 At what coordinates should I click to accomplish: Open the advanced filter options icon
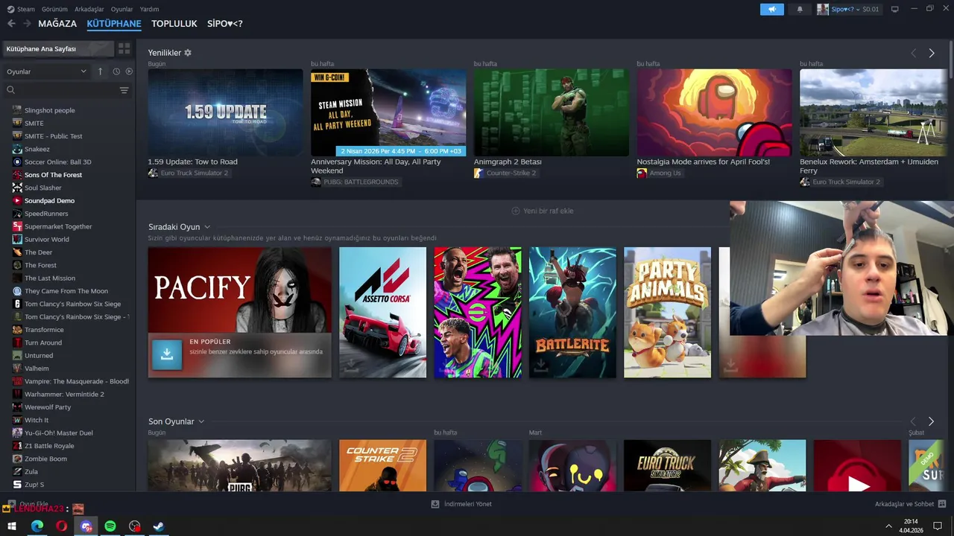pyautogui.click(x=124, y=90)
